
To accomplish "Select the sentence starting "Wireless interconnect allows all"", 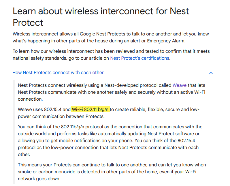I will click(111, 37).
